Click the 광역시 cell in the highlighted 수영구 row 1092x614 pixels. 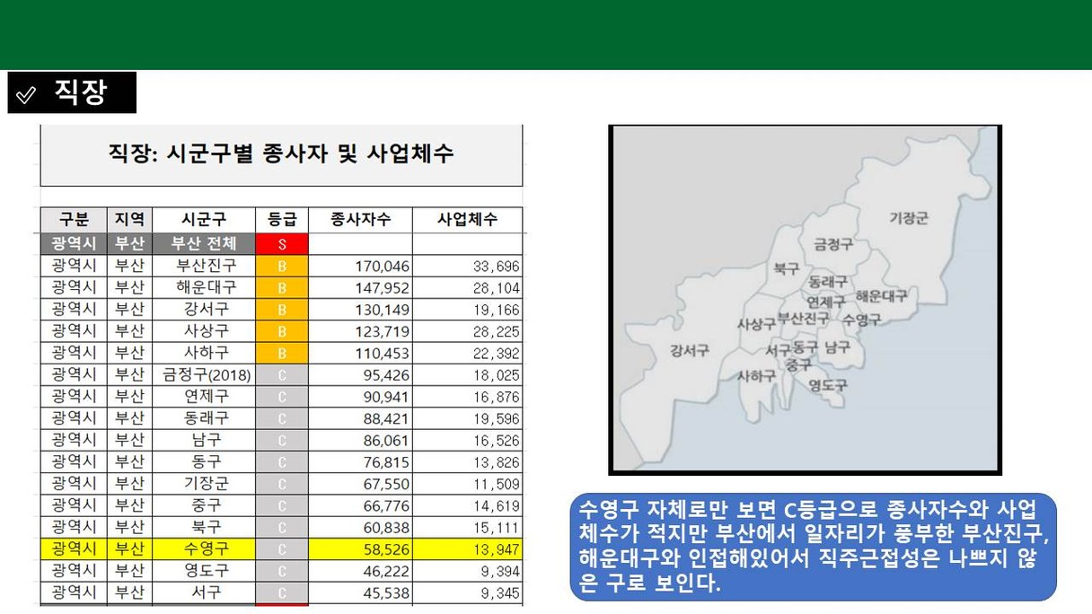click(74, 548)
